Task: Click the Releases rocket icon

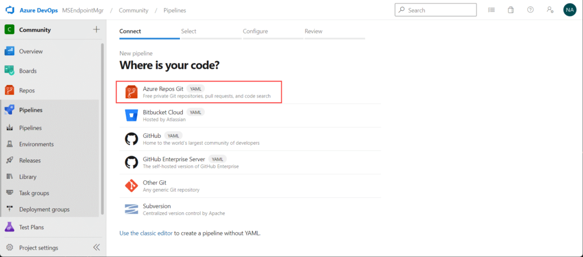Action: point(10,161)
